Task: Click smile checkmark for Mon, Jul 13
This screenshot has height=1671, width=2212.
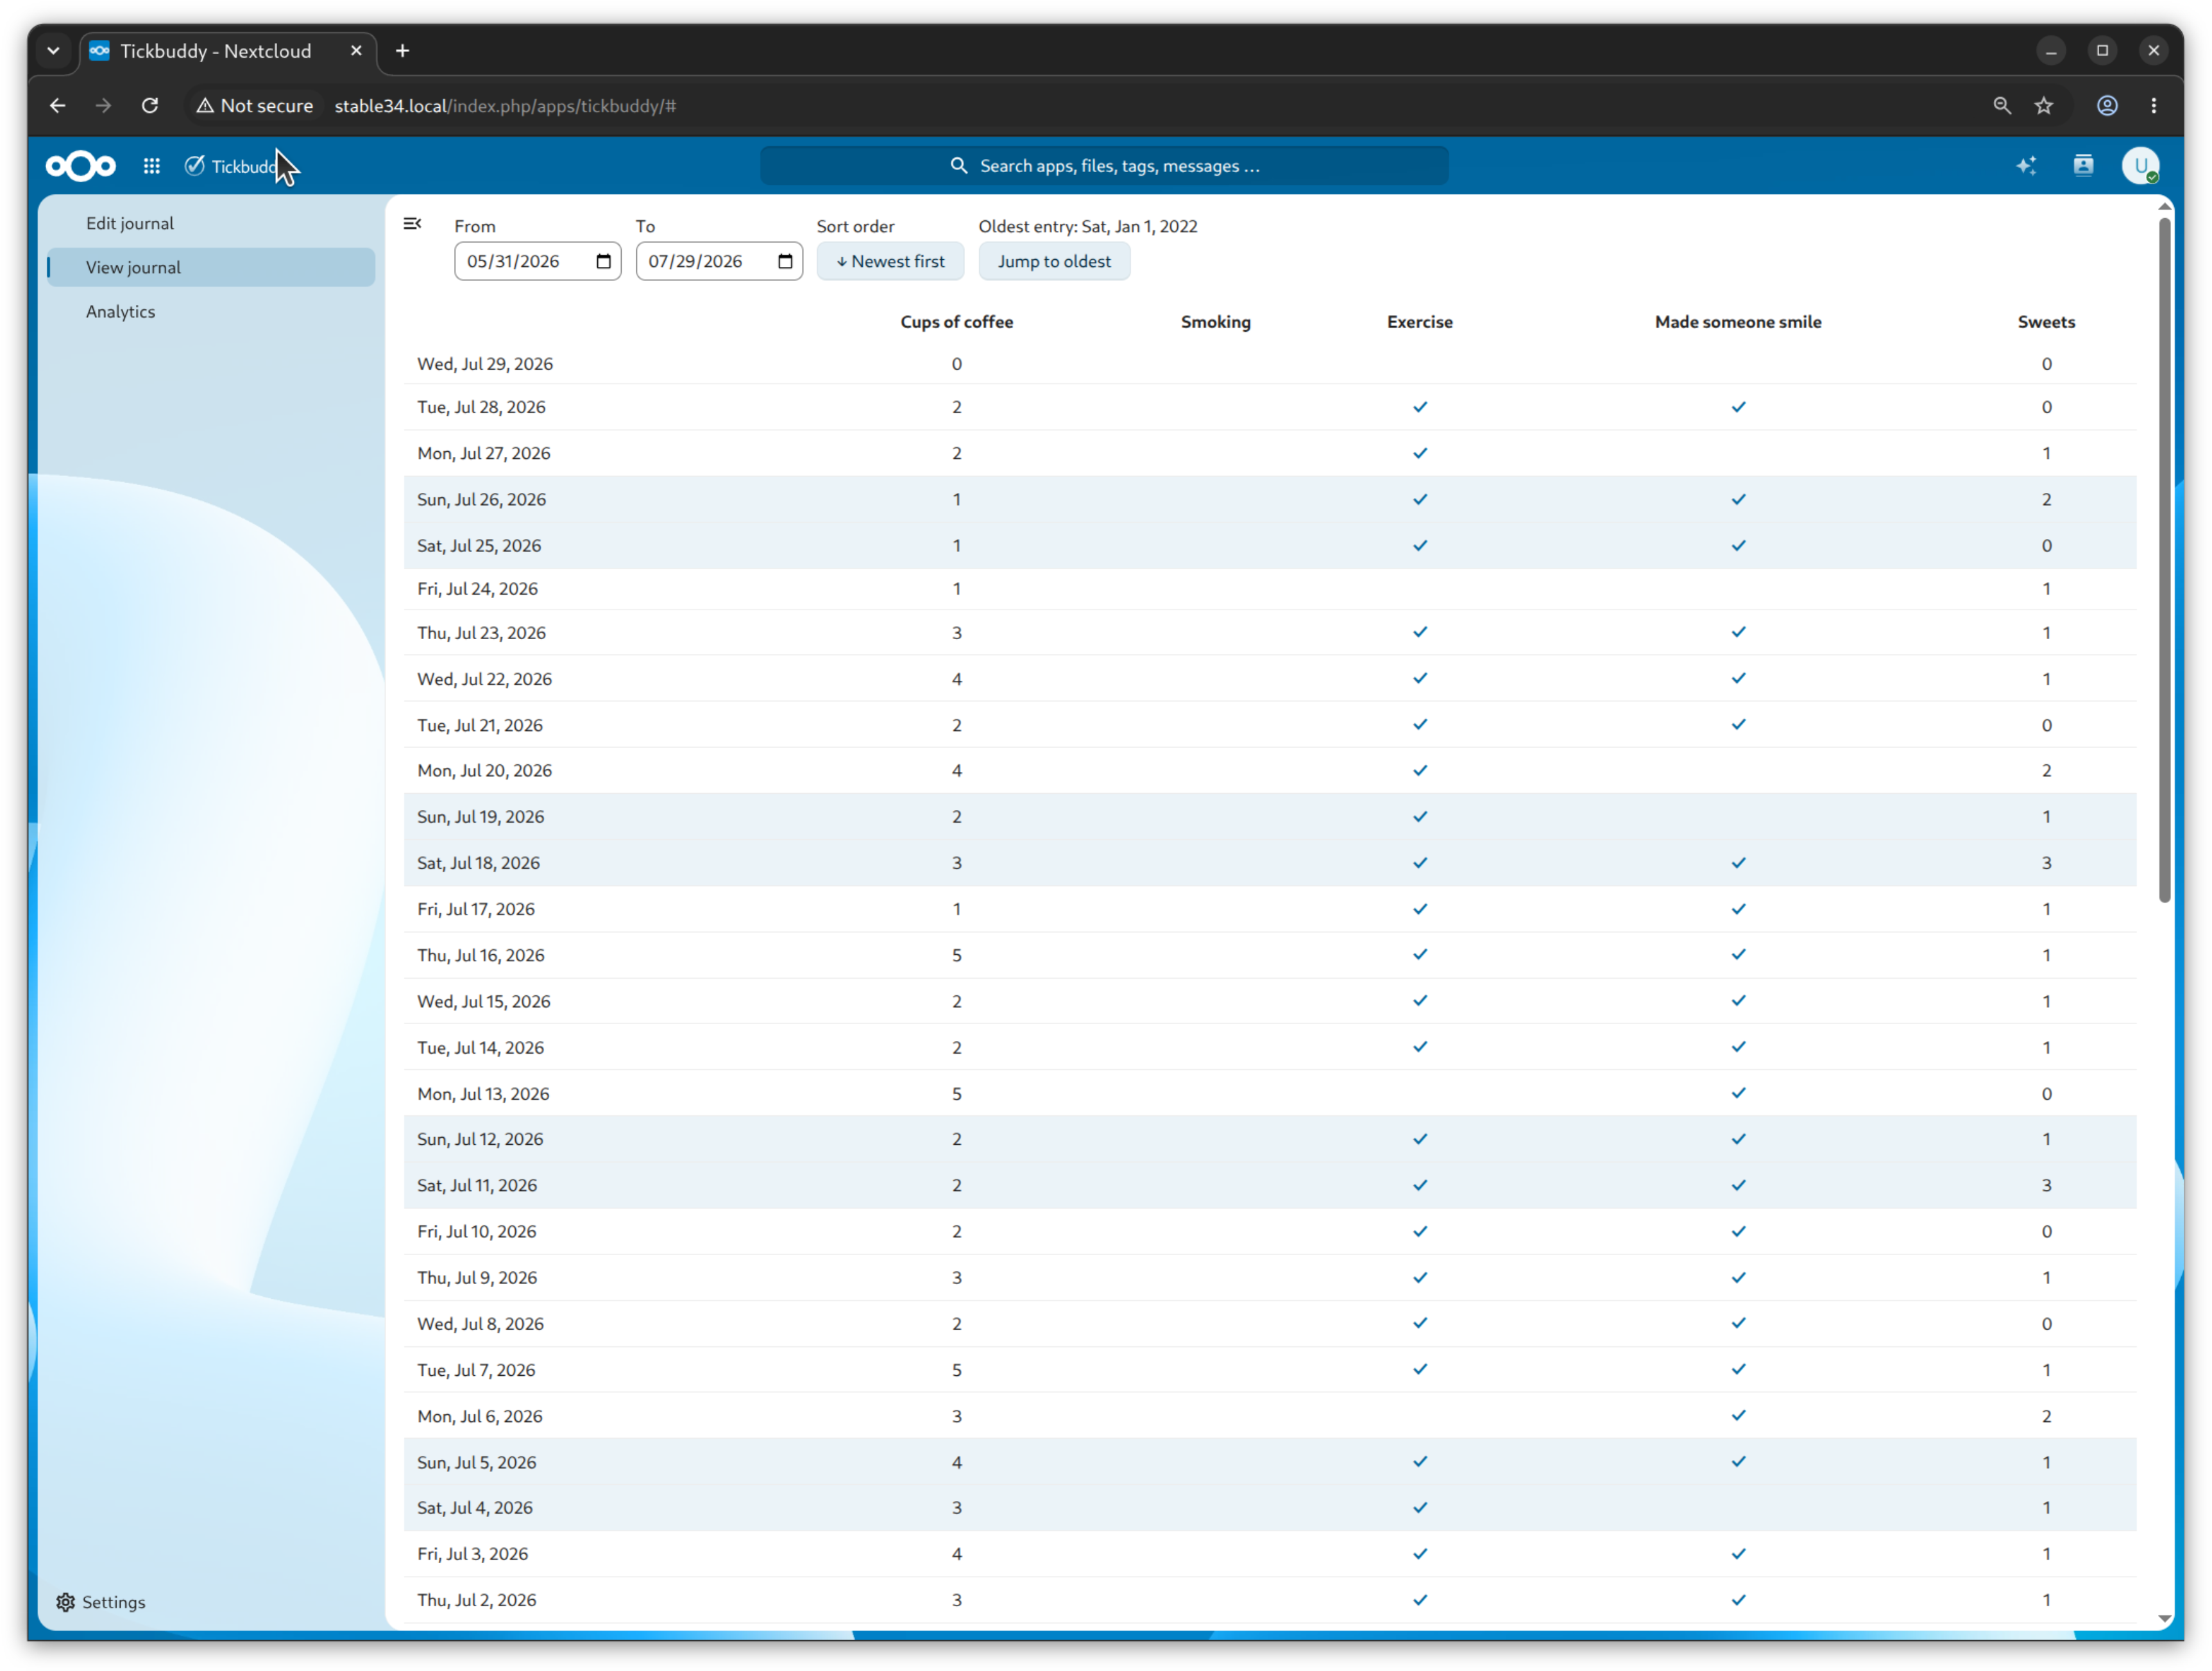Action: pyautogui.click(x=1738, y=1093)
